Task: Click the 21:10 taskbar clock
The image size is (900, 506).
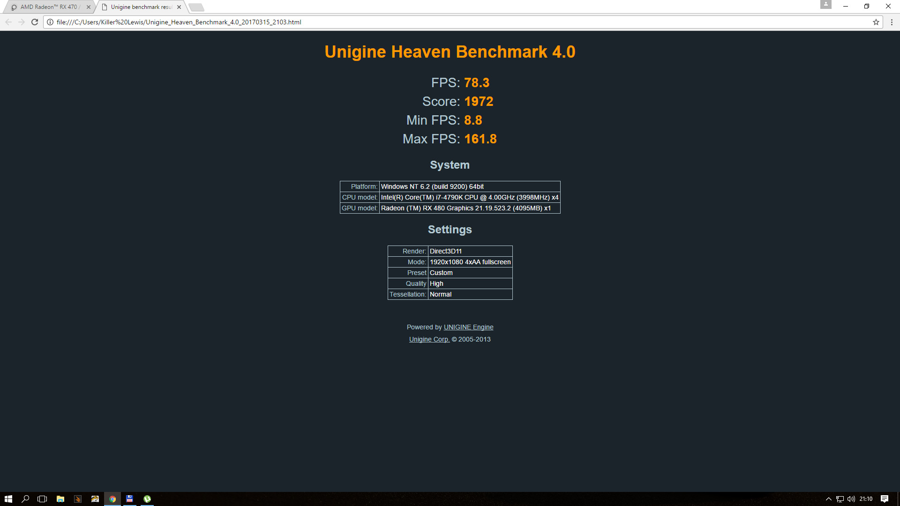Action: click(x=866, y=499)
